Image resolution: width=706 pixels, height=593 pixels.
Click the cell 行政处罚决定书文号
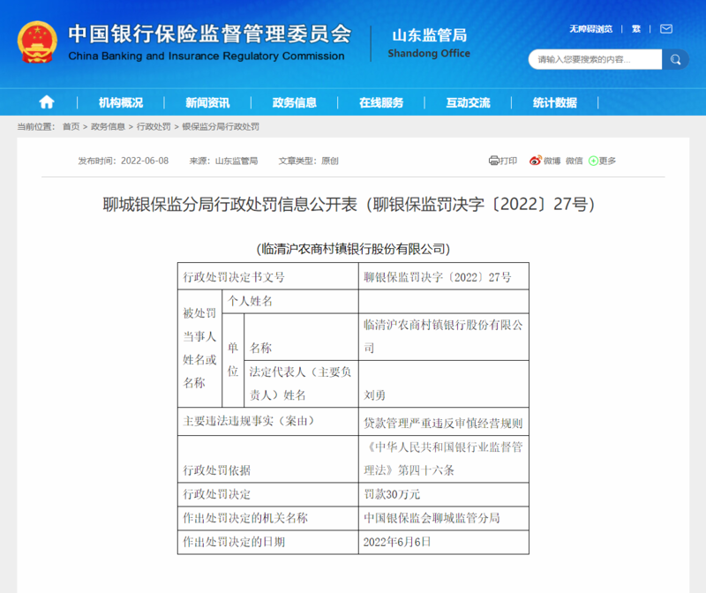[x=268, y=276]
